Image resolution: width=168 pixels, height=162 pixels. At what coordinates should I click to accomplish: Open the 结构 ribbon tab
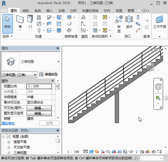26,11
